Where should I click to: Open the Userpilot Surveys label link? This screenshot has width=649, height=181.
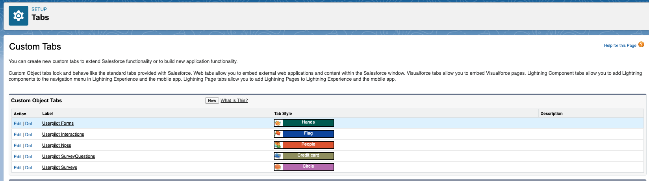coord(59,168)
